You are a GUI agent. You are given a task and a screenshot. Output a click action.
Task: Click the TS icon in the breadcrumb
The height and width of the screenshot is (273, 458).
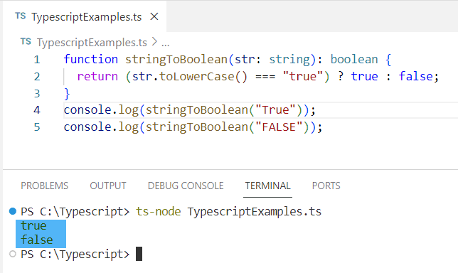pyautogui.click(x=26, y=42)
